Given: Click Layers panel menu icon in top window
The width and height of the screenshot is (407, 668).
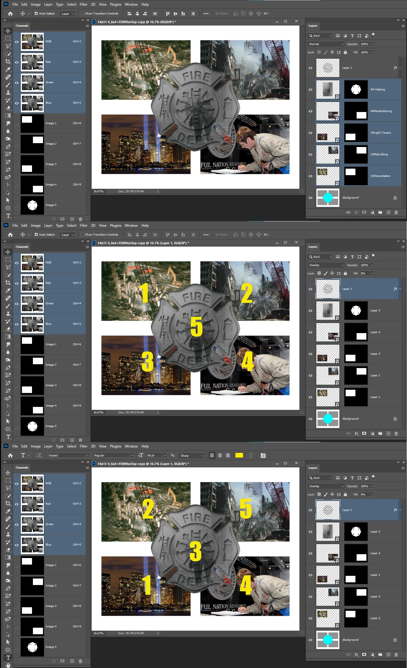Looking at the screenshot, I should (x=403, y=26).
